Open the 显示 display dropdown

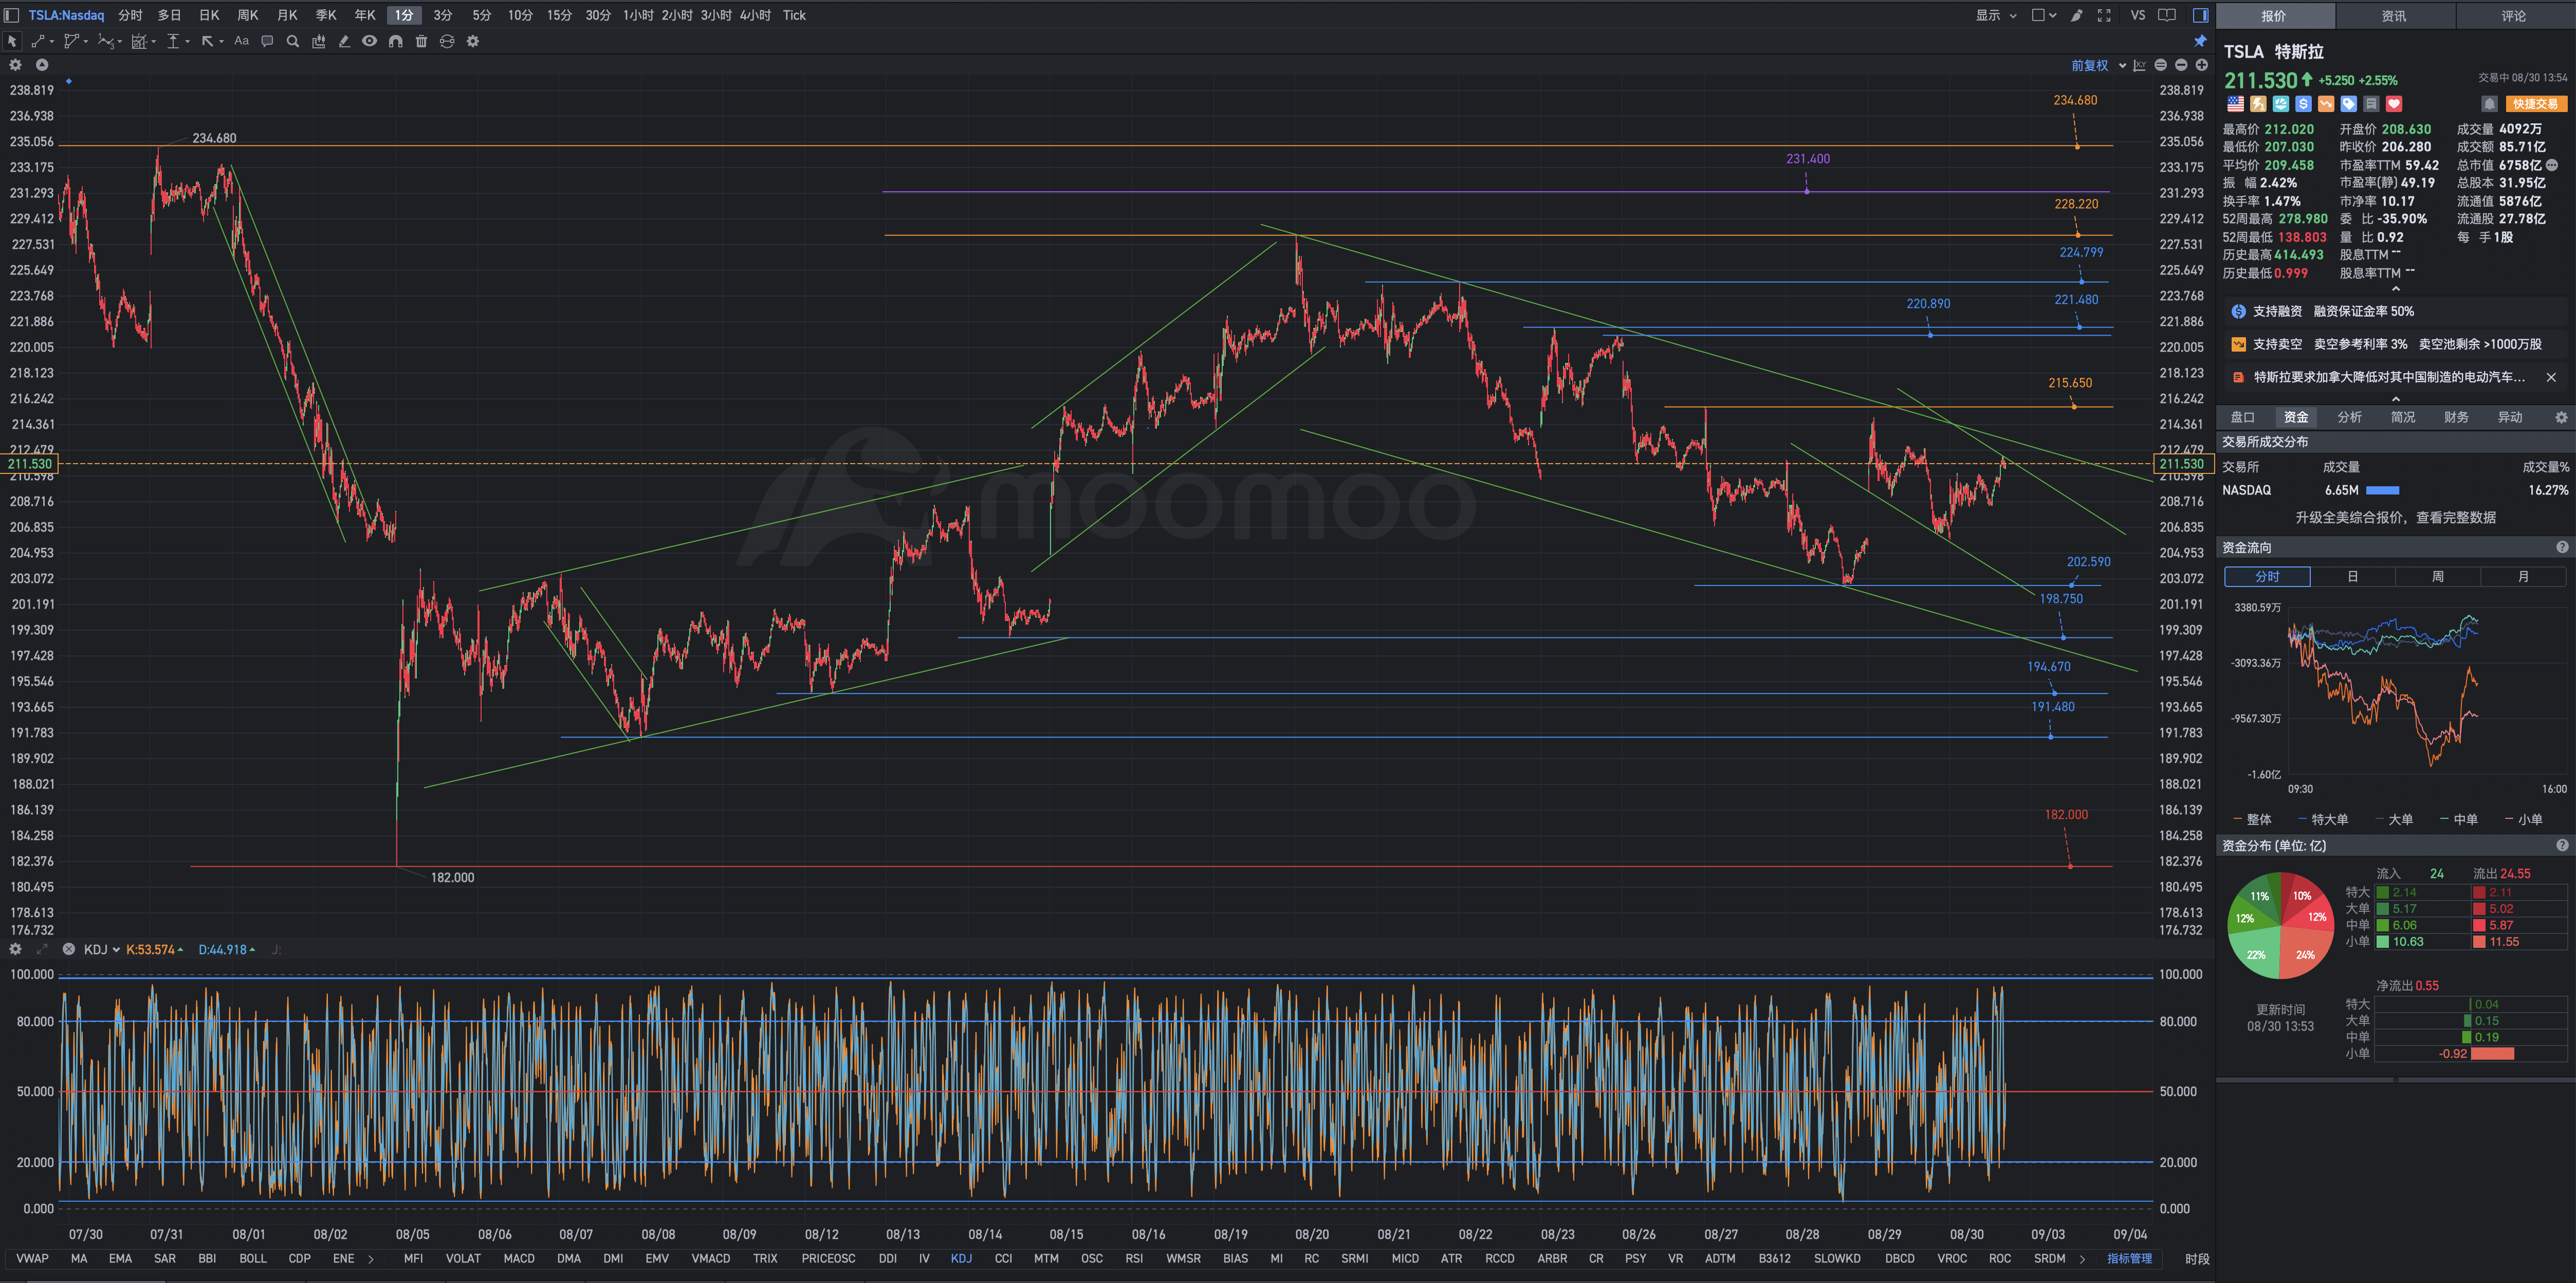pos(1996,15)
